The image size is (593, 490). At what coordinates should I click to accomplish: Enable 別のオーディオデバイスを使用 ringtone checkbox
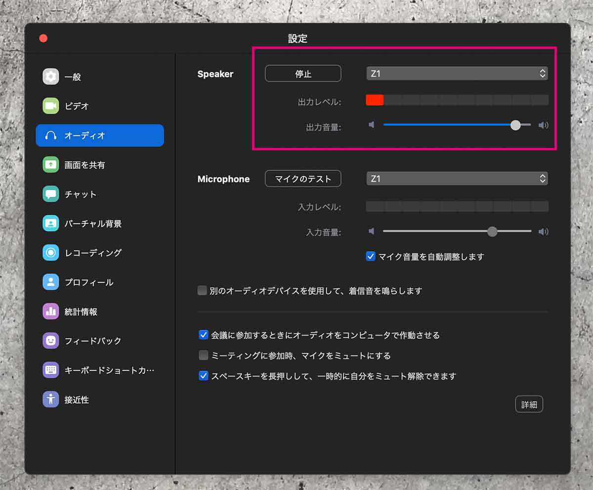point(202,291)
